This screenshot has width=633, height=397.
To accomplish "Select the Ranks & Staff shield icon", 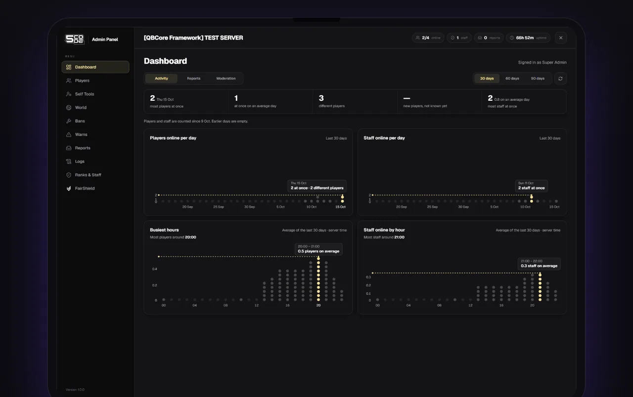I will click(69, 175).
